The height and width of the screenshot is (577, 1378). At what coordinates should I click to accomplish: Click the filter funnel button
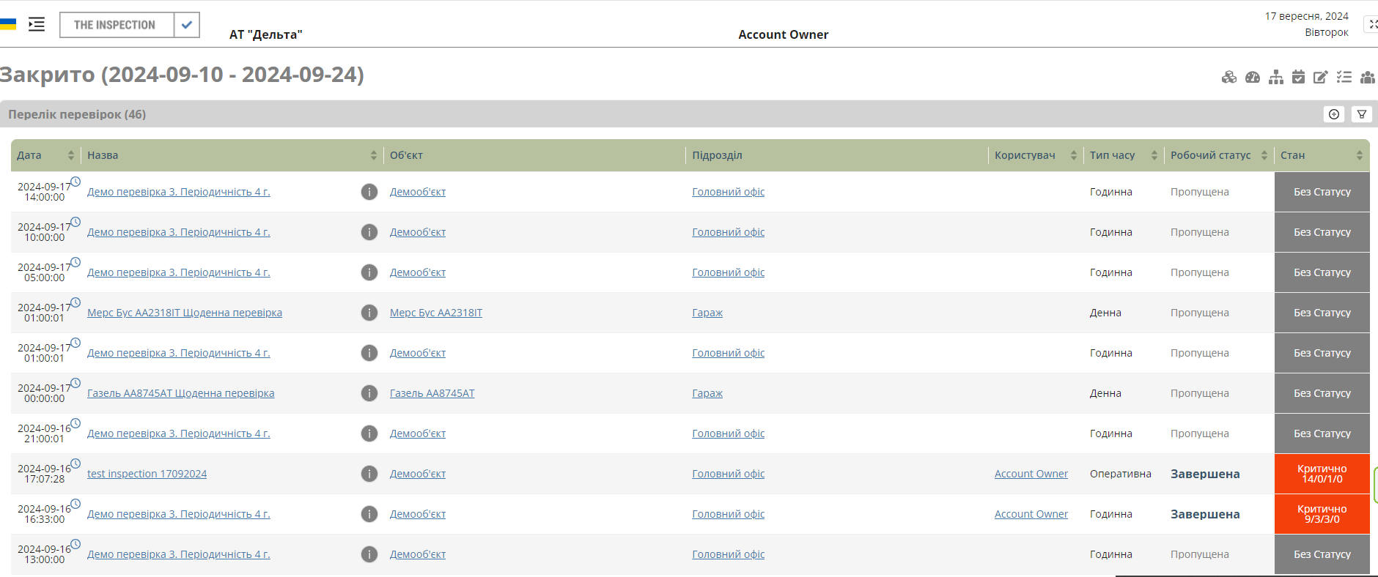click(x=1362, y=114)
